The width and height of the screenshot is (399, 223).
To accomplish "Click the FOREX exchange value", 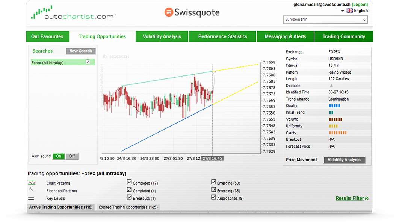I will (x=334, y=52).
